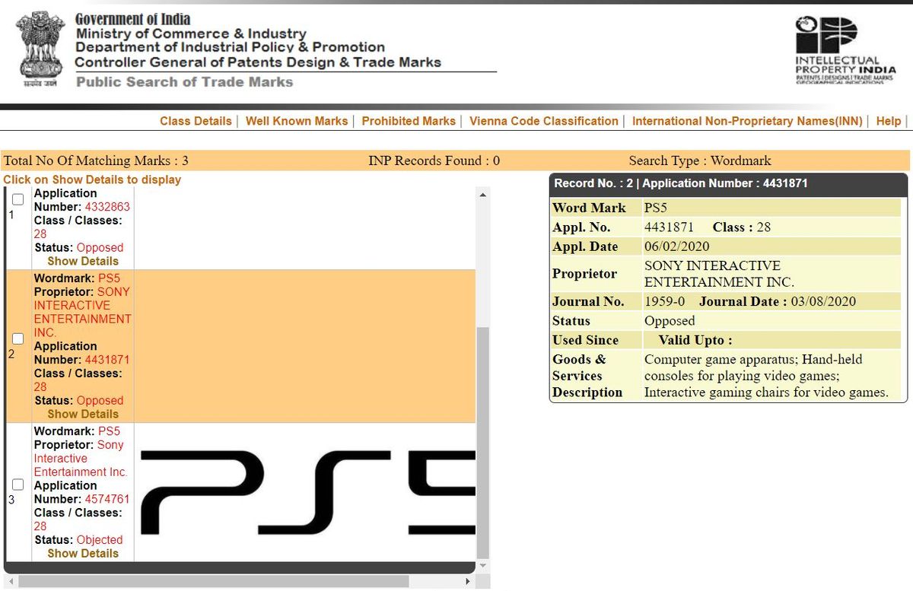
Task: Click the PS5 logo image in record 3
Action: tap(308, 492)
